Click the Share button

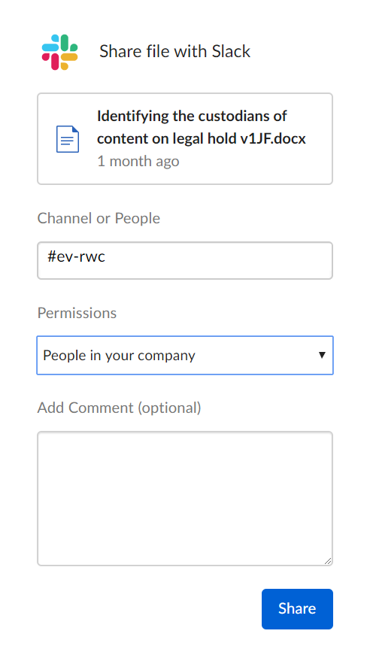[297, 609]
